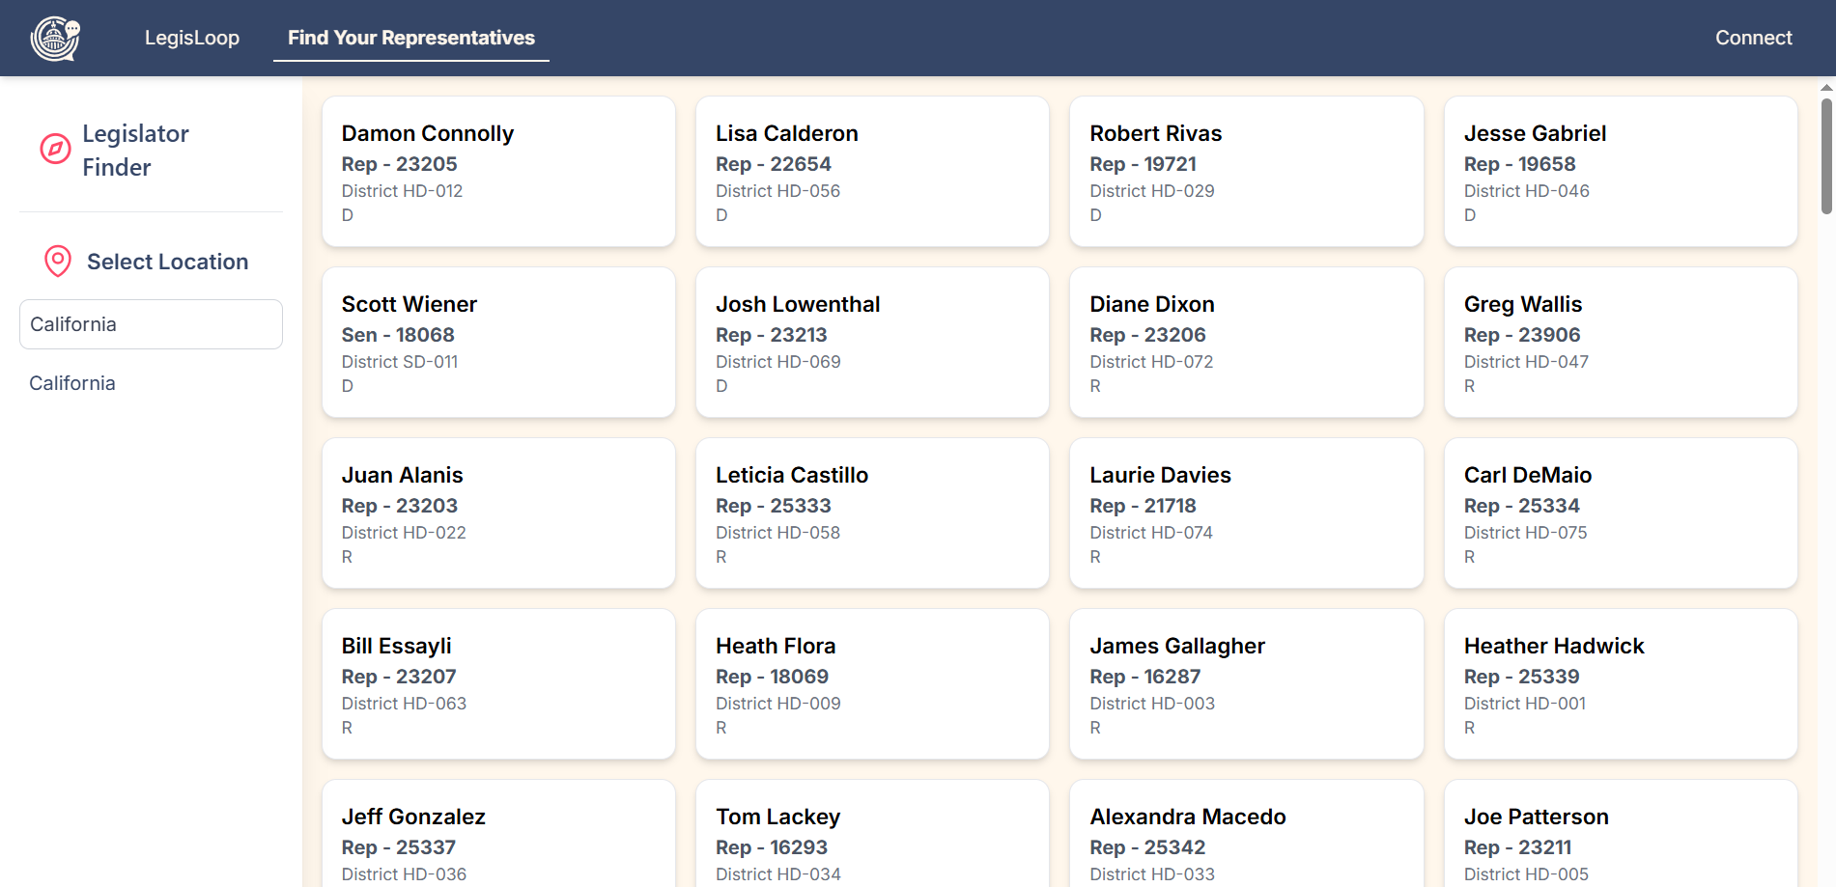This screenshot has height=887, width=1836.
Task: Select California from the location results list
Action: (71, 382)
